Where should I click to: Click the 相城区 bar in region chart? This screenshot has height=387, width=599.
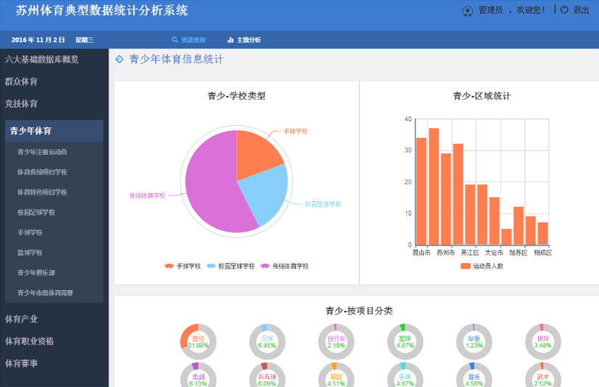[543, 234]
